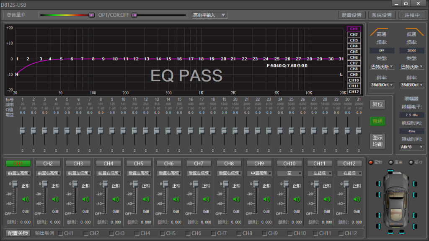The width and height of the screenshot is (429, 241).
Task: Click the 复位 reset EQ button
Action: tap(377, 104)
